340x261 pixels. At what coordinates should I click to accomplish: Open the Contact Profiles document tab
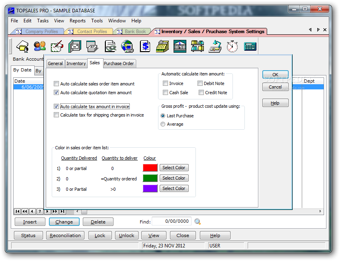pos(90,32)
